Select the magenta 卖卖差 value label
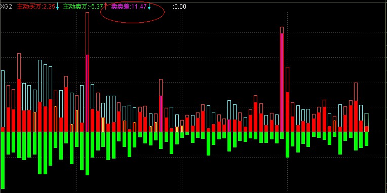Screen dimensions: 387x193 [129, 7]
